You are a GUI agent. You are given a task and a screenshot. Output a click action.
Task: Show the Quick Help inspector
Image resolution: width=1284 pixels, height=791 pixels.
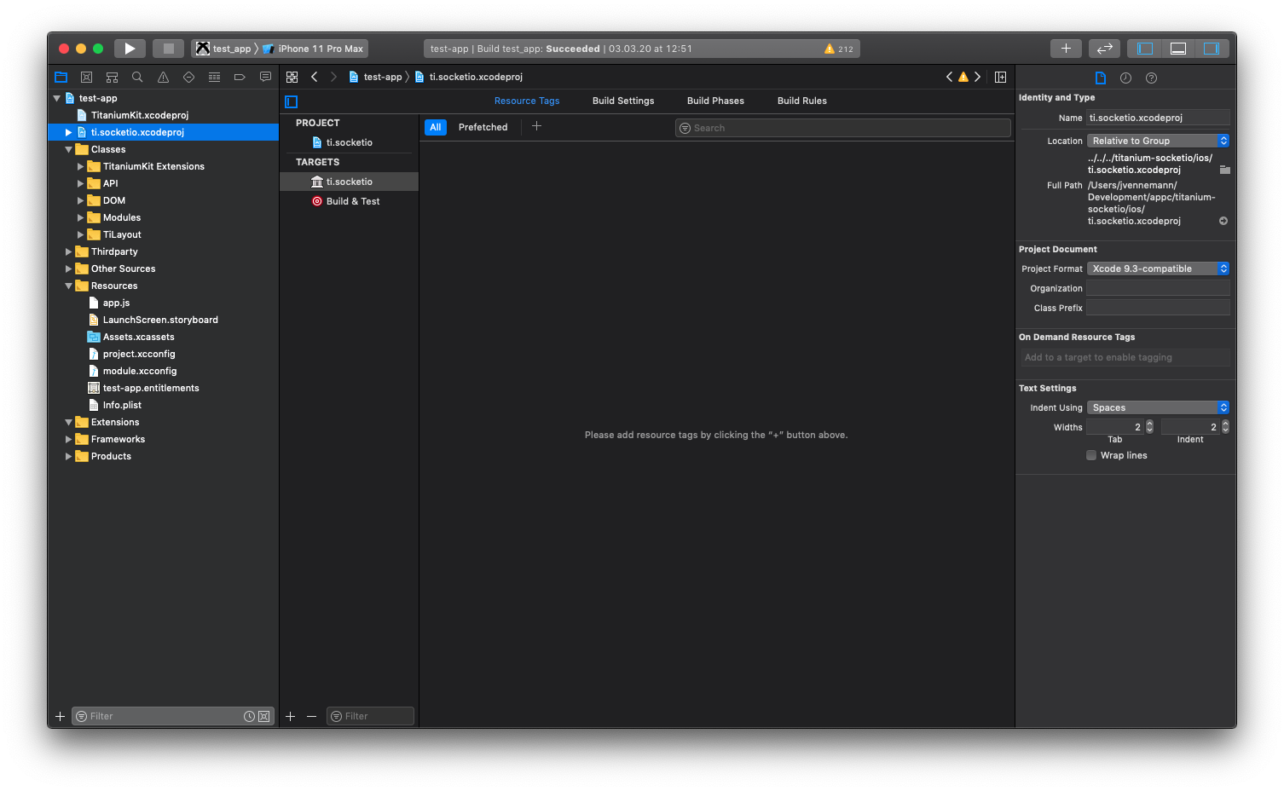[1151, 78]
